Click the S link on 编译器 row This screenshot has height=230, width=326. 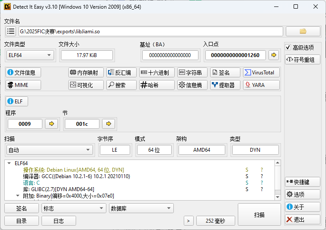coord(247,176)
